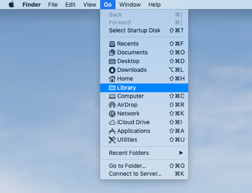Click the Documents pages icon
Image resolution: width=252 pixels, height=193 pixels.
click(112, 52)
